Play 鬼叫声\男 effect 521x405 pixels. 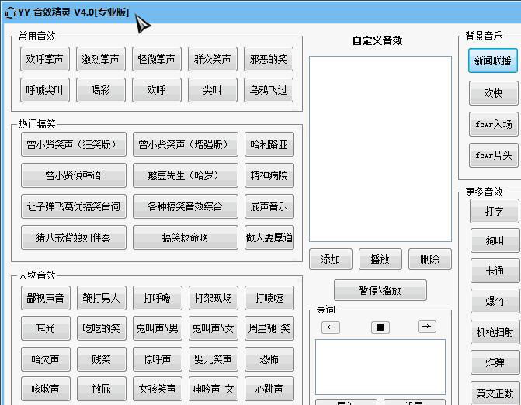point(157,328)
